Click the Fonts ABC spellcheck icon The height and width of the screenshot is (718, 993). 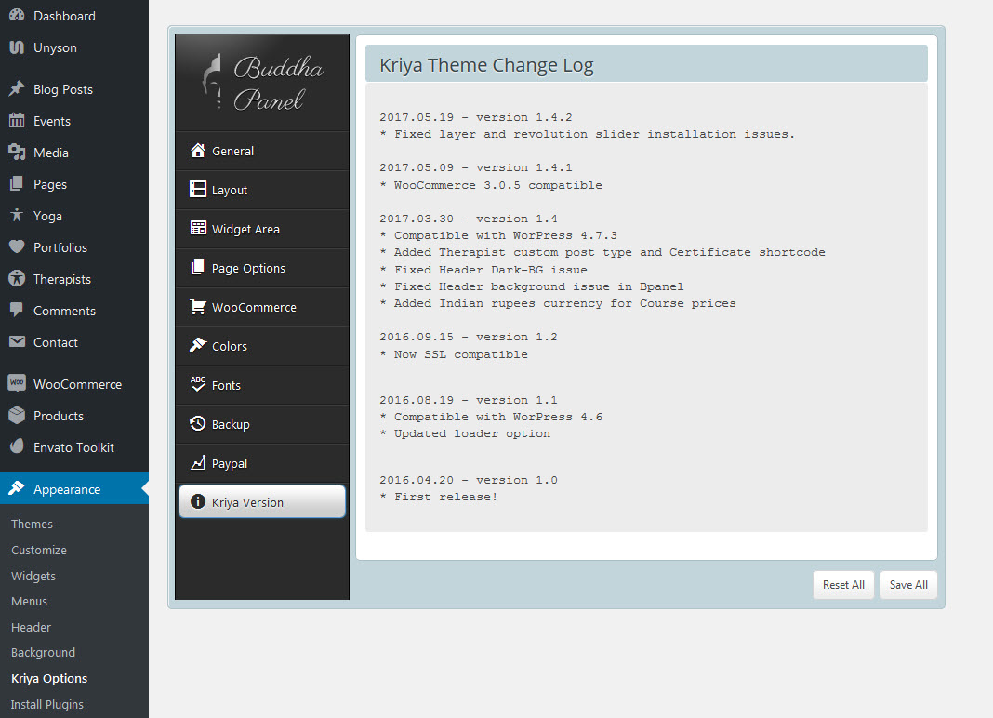[197, 384]
